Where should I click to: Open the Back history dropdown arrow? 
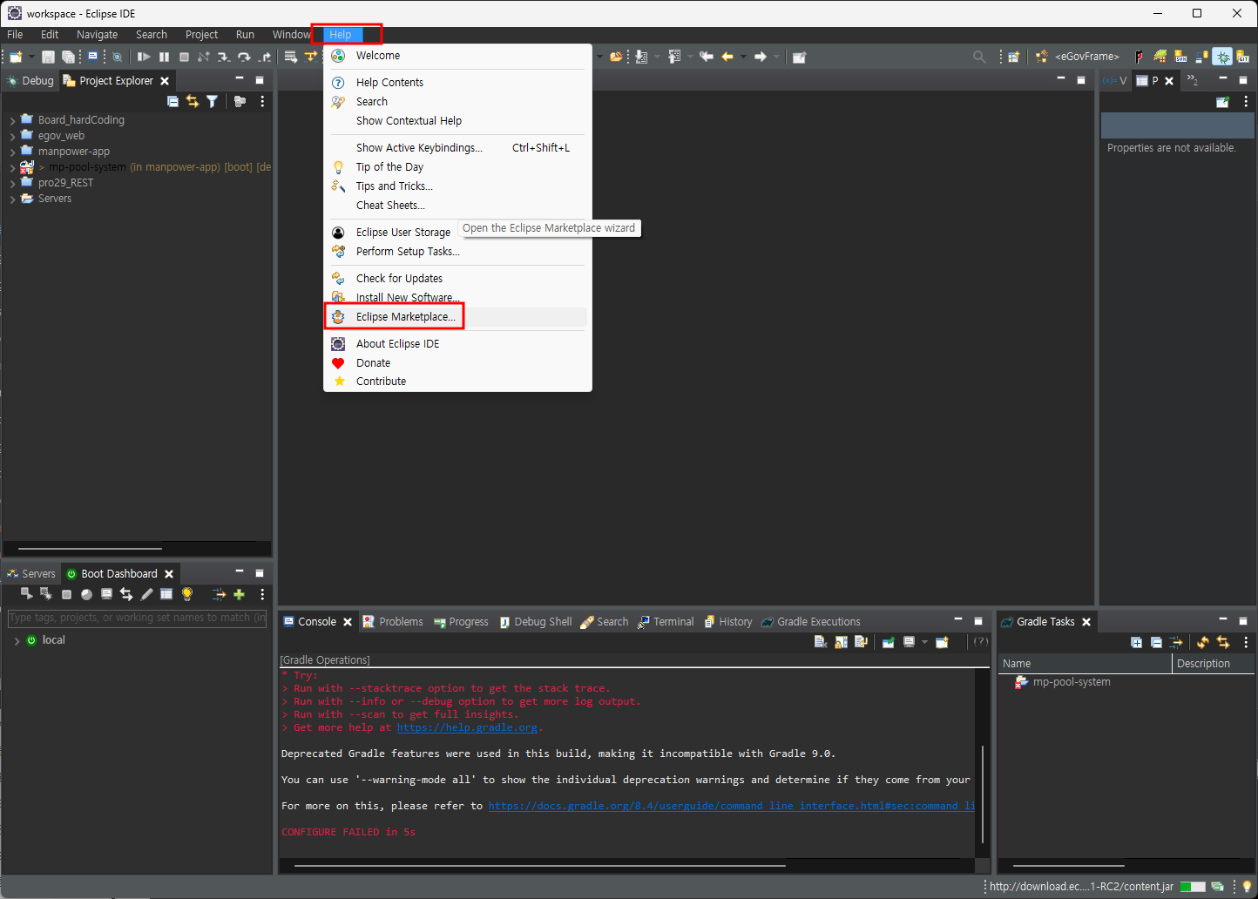click(743, 57)
